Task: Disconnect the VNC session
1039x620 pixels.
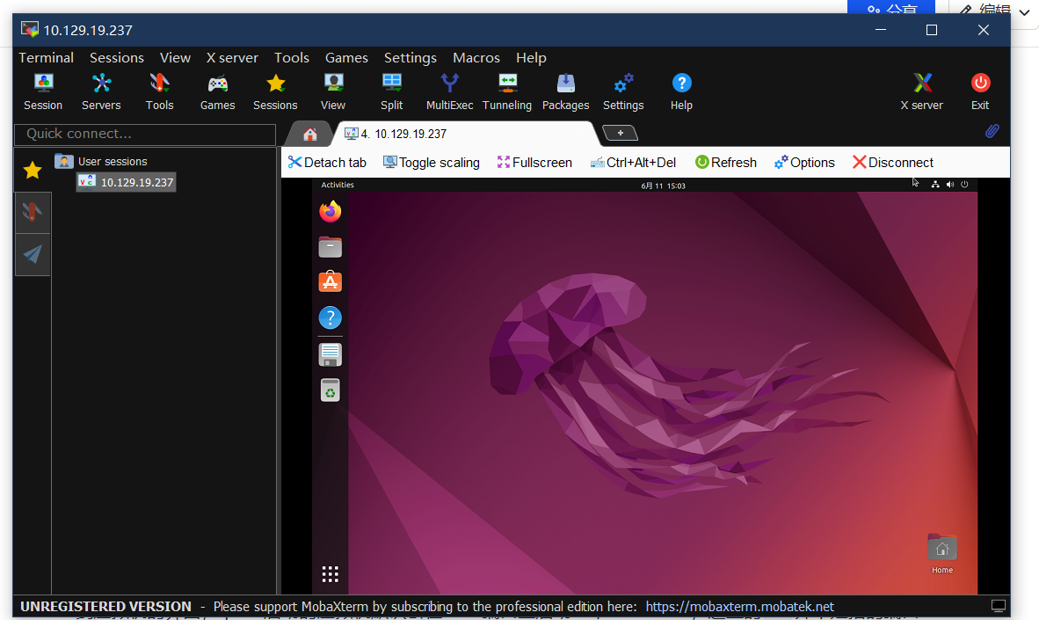Action: (x=892, y=163)
